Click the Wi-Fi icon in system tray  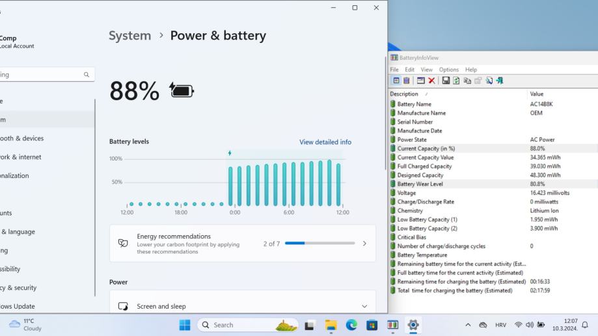[x=519, y=325]
